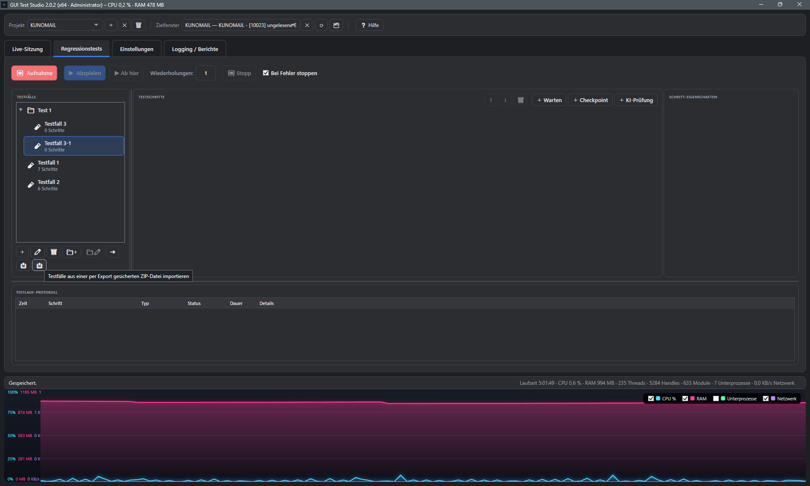Open the Einstellungen tab
810x486 pixels.
pyautogui.click(x=137, y=49)
